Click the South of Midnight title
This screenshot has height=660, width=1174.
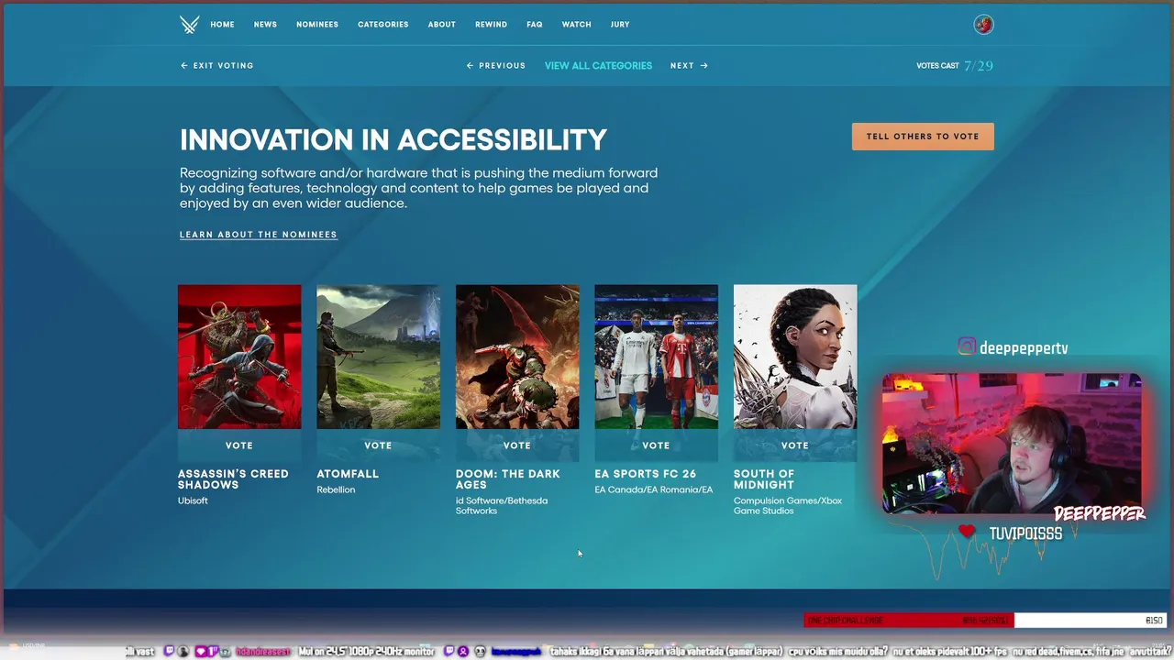click(764, 479)
